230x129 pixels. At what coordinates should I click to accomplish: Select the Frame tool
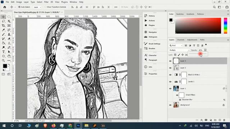coord(9,25)
